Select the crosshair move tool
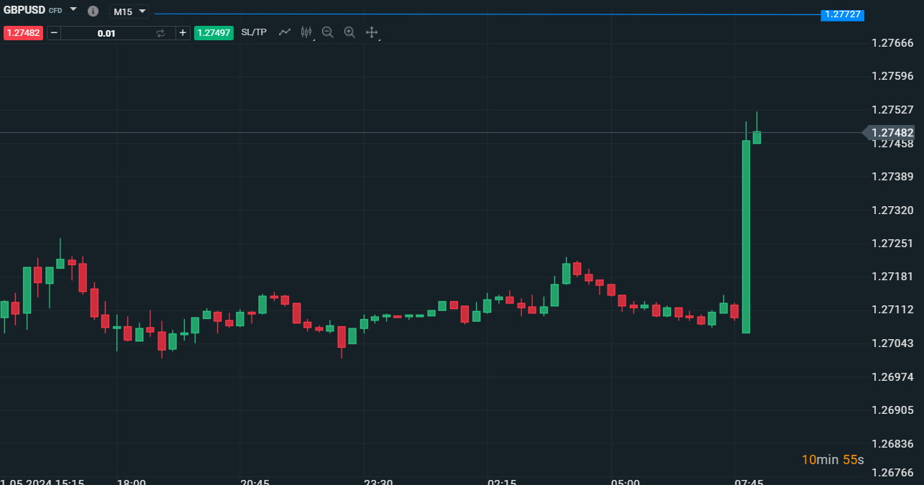The width and height of the screenshot is (924, 485). [372, 32]
